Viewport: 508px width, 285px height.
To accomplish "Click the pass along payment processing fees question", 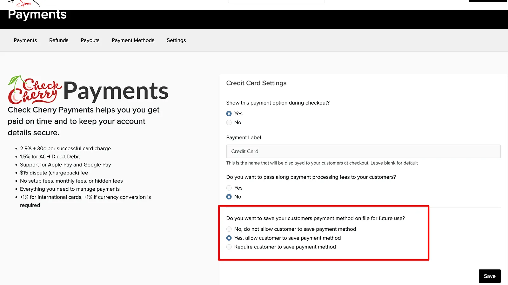I will pos(311,177).
